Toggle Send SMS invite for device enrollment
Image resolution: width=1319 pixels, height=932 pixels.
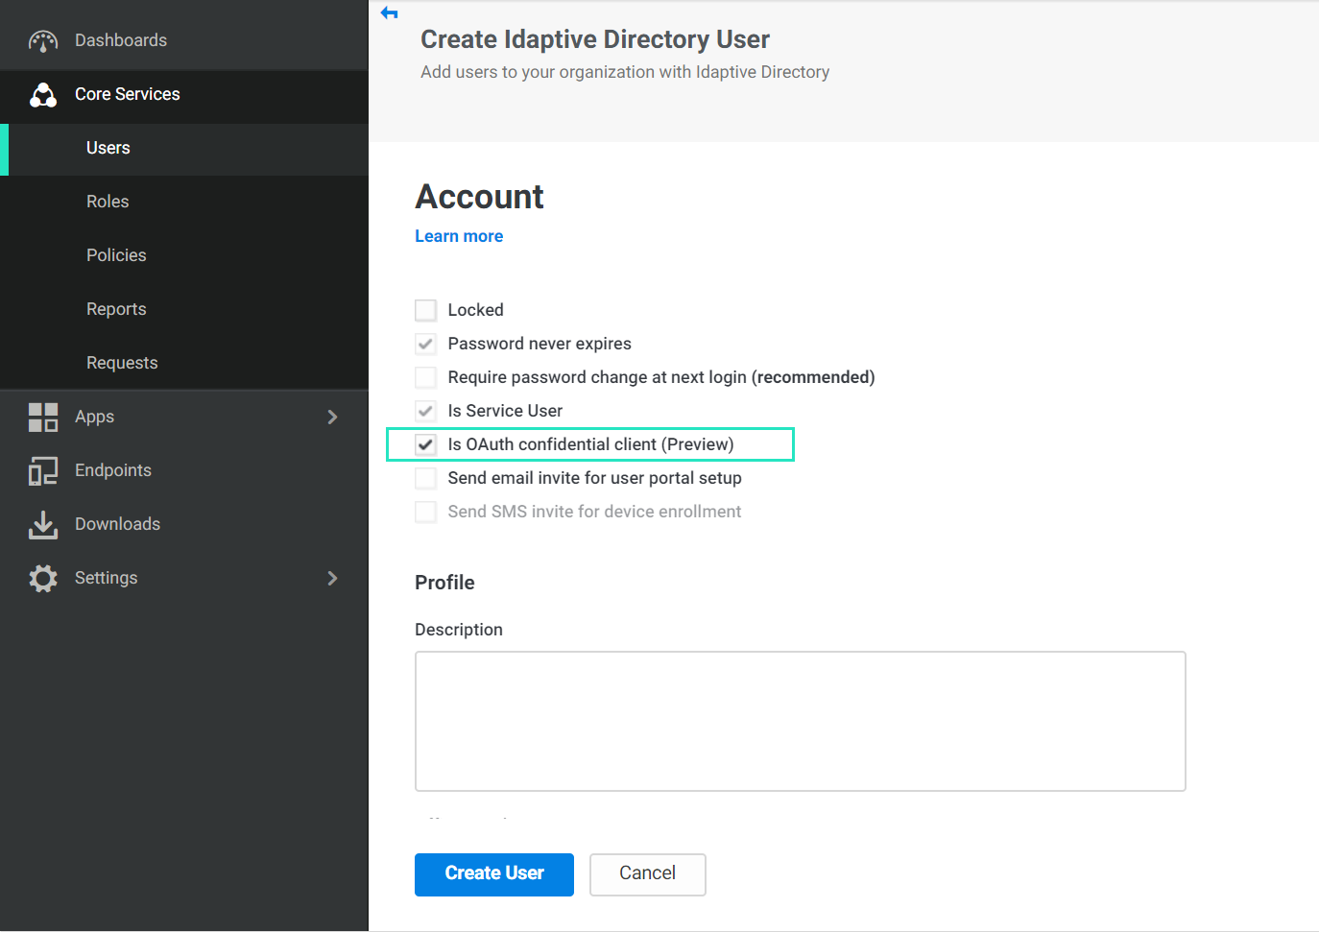[425, 512]
